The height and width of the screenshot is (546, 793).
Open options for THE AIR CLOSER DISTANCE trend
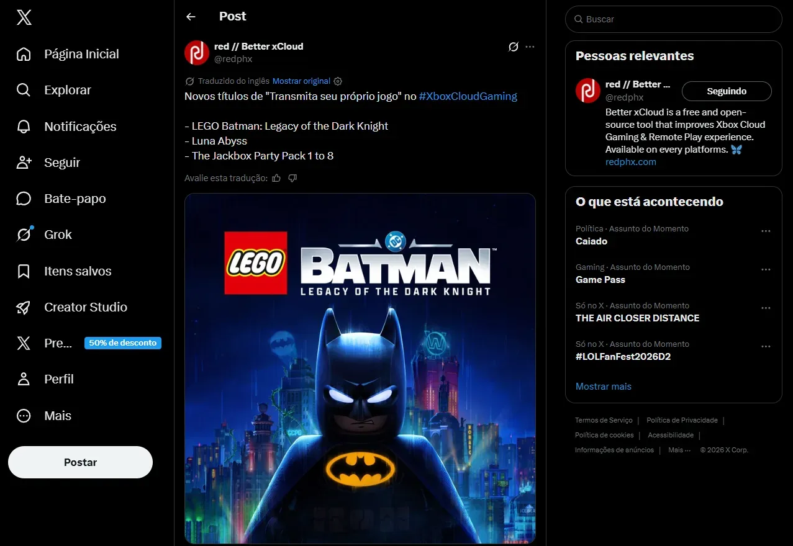[x=766, y=308]
